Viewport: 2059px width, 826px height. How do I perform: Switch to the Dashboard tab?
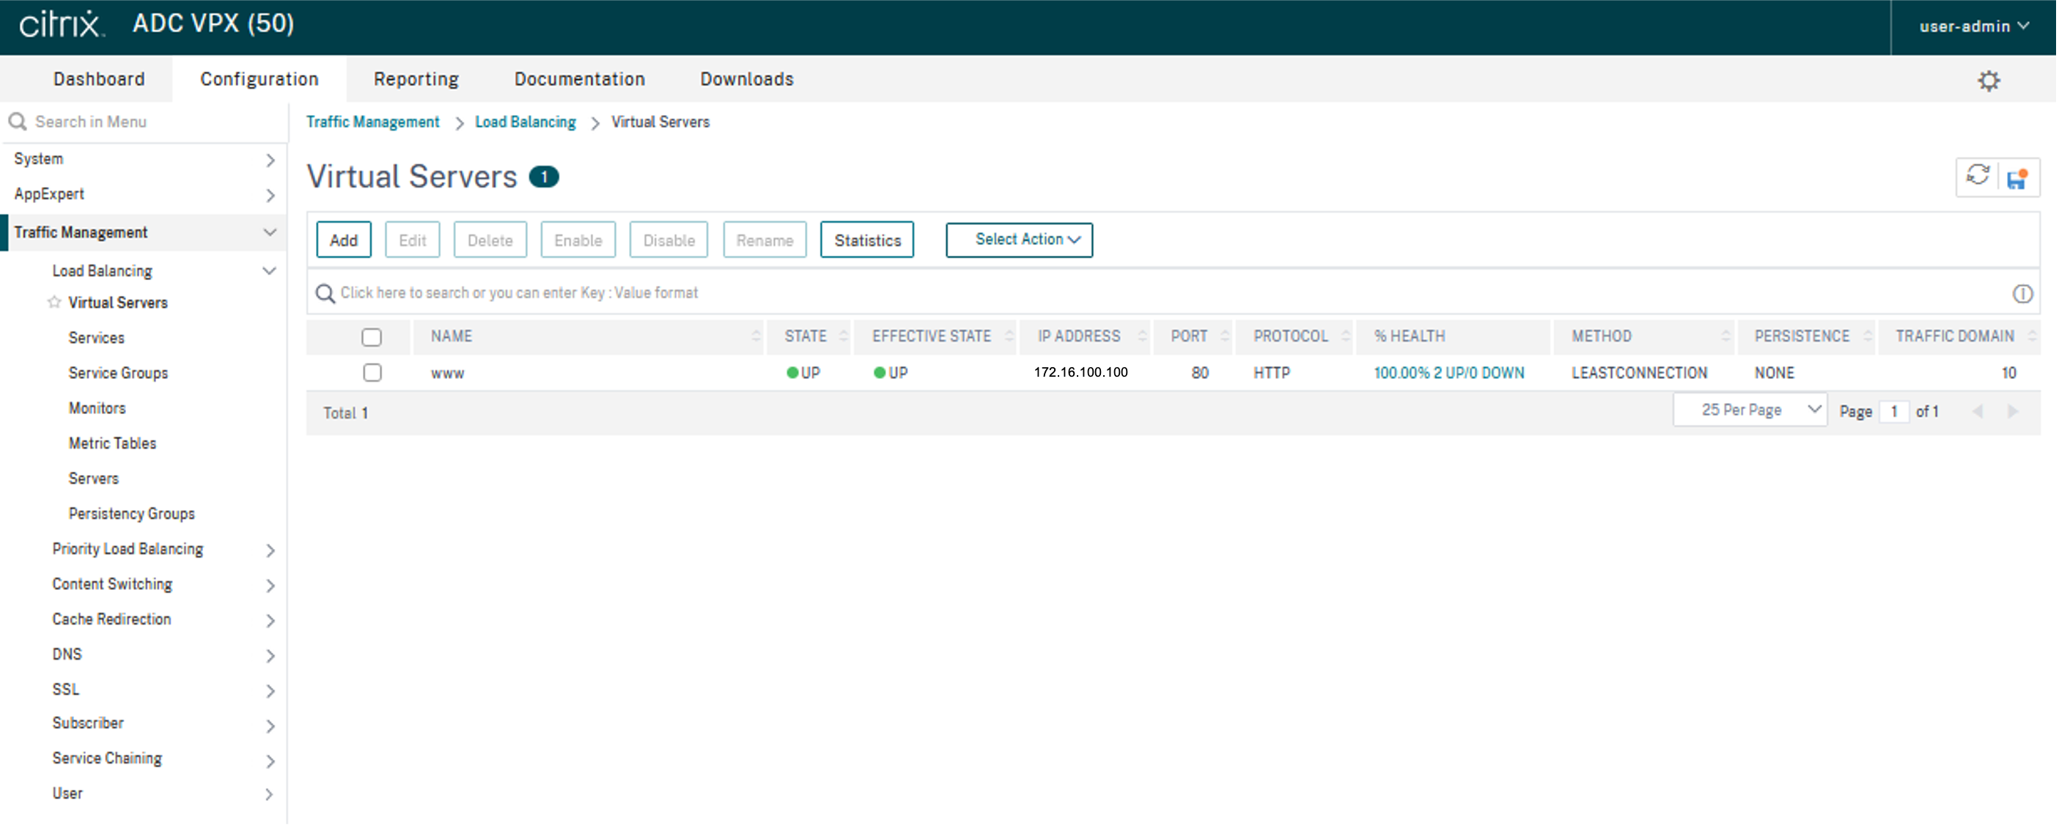[98, 79]
